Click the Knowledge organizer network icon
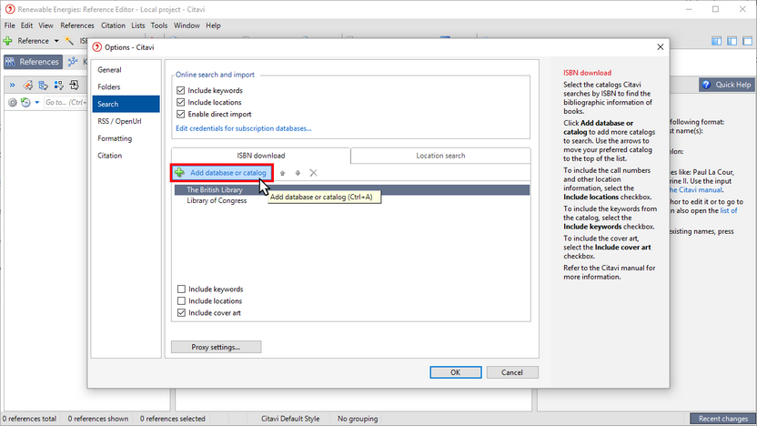 click(73, 62)
